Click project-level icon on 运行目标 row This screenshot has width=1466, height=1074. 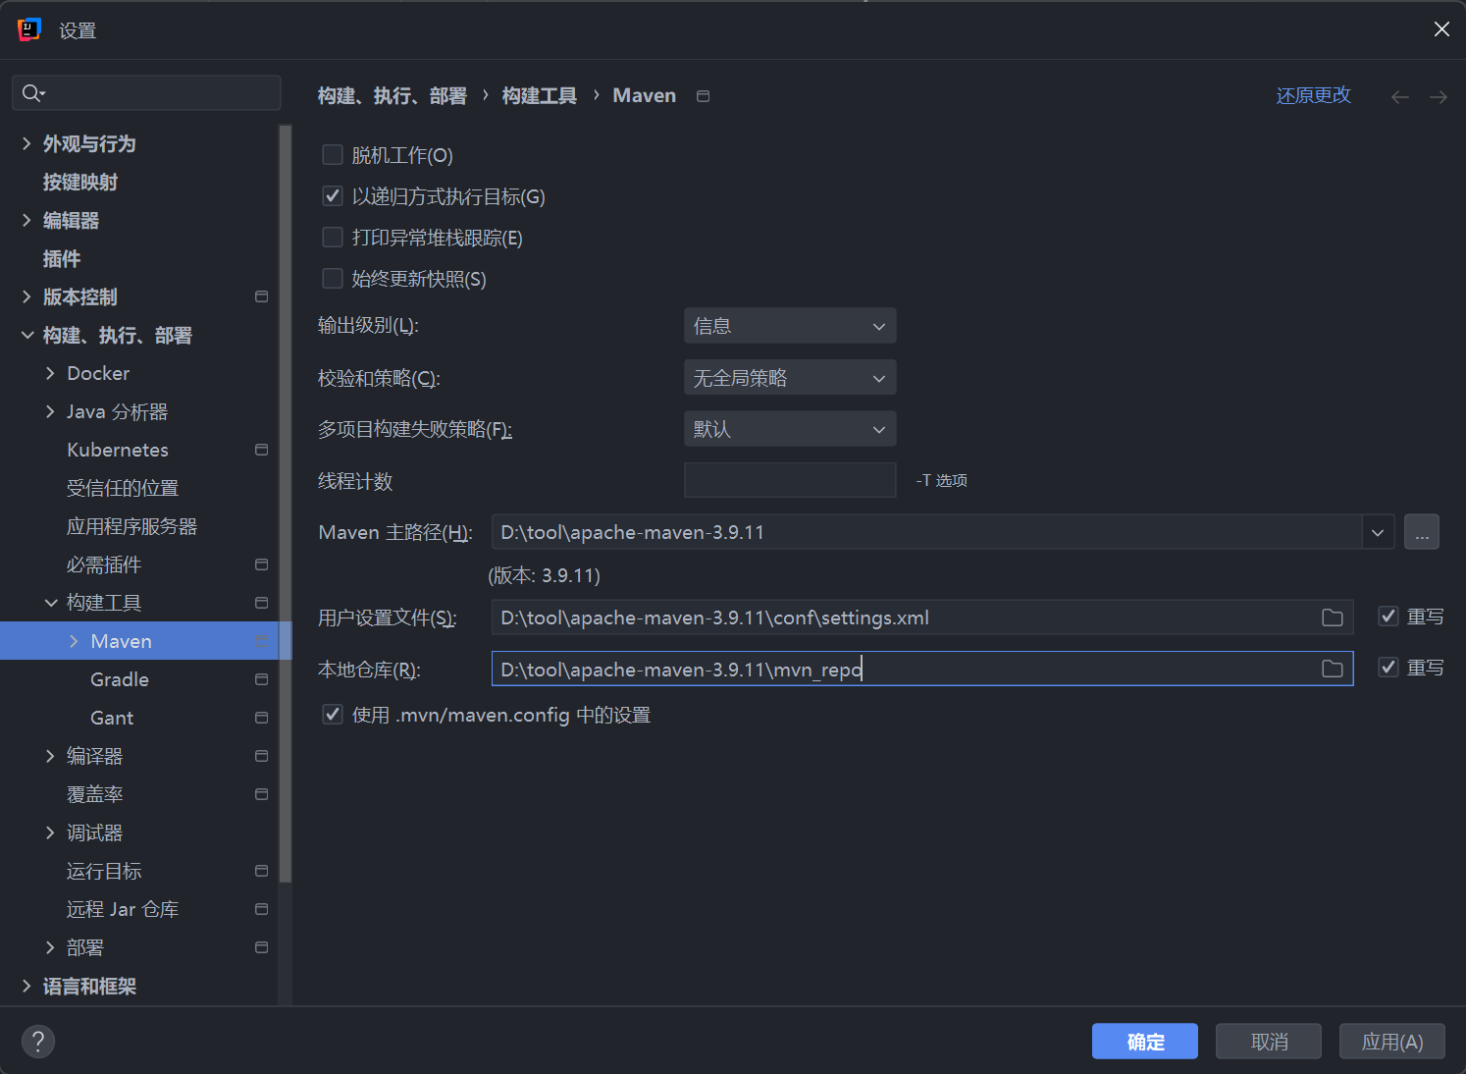click(x=261, y=871)
